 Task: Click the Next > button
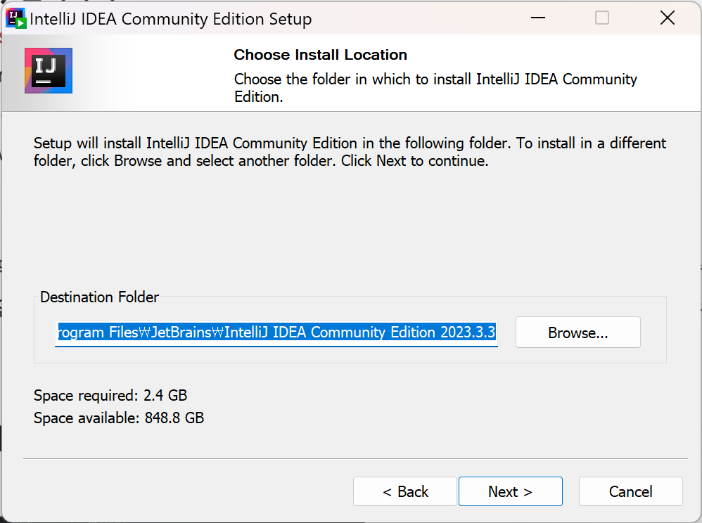(x=511, y=491)
